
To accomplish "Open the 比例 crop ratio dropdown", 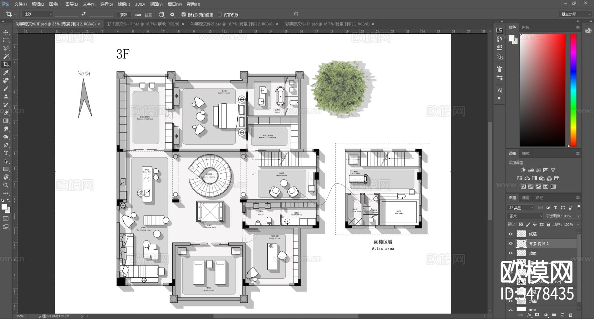I will 37,14.
